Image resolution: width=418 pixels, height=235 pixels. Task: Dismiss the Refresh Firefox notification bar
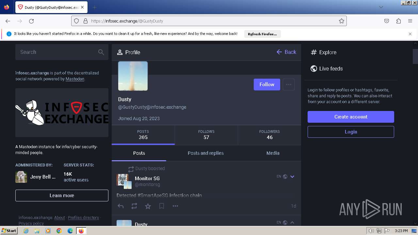tap(410, 34)
